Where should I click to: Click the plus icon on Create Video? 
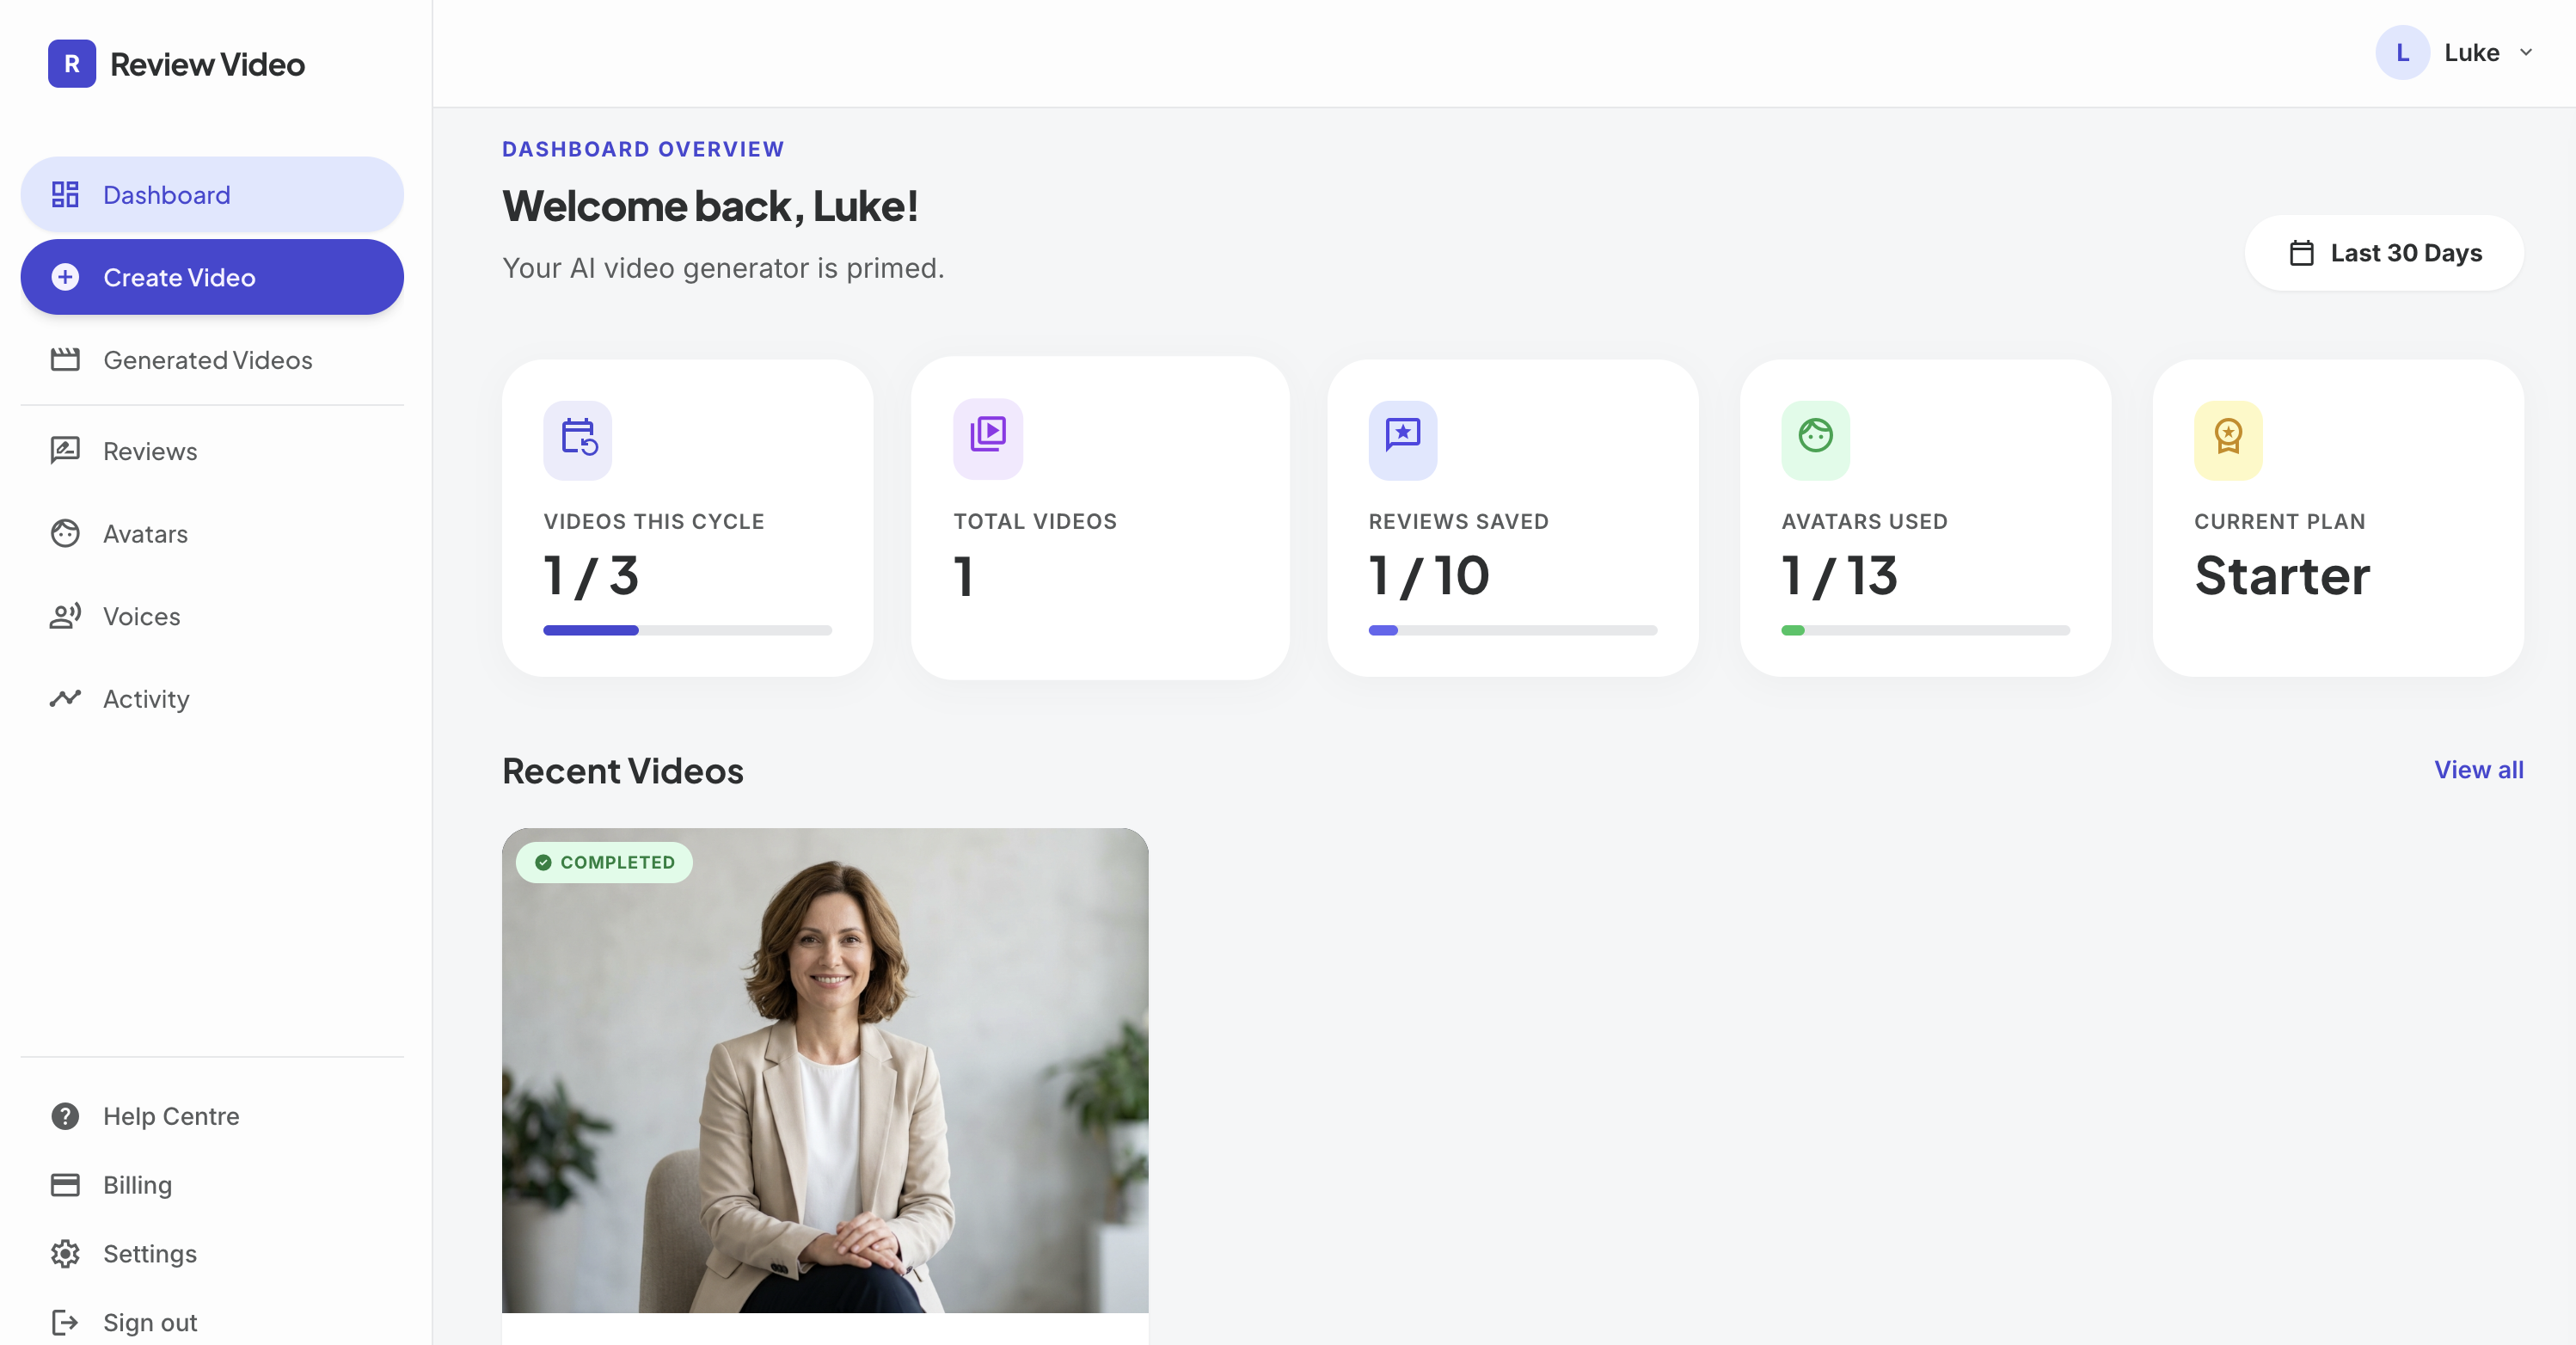pos(65,277)
